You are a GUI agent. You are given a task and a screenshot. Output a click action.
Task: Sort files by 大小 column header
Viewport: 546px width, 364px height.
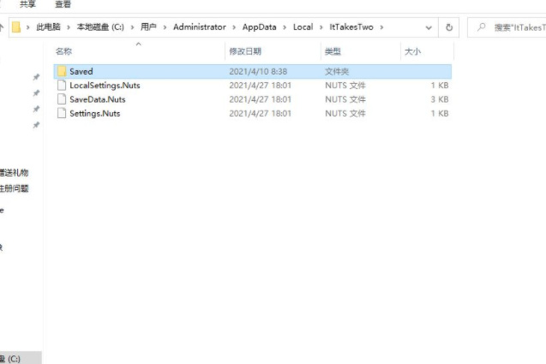point(411,51)
